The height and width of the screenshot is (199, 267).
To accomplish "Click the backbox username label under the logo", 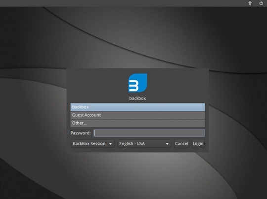I will click(x=137, y=99).
